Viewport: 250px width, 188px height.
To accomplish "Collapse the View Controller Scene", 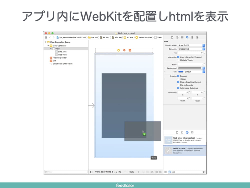I will pos(45,42).
